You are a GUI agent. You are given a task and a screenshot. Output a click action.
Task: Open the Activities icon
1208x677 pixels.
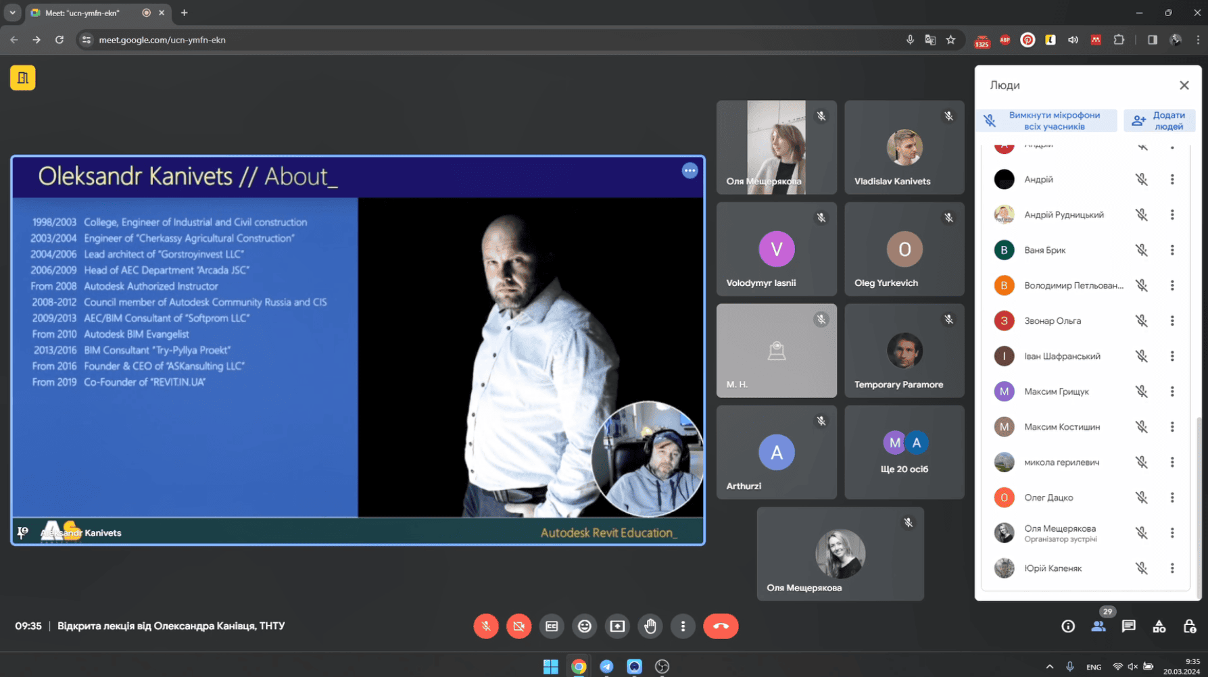click(x=1159, y=626)
